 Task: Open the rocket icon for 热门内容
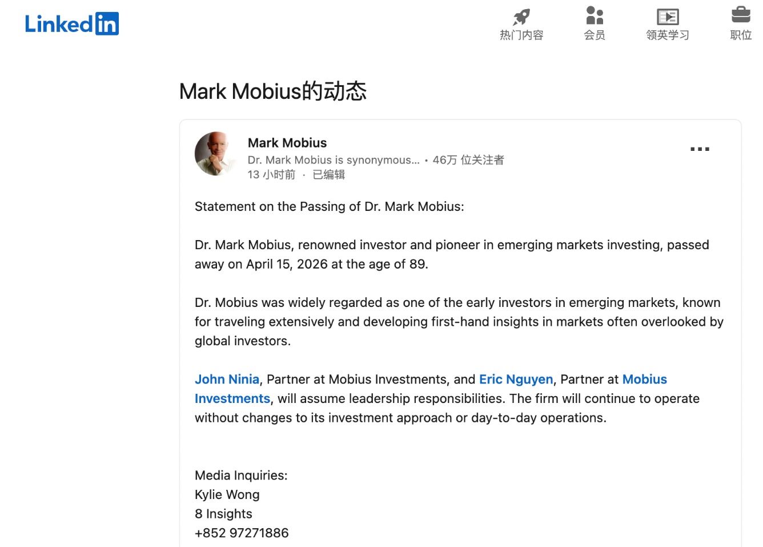(x=521, y=16)
